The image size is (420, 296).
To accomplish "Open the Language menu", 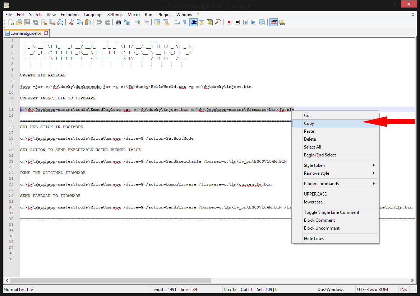I will [x=93, y=15].
